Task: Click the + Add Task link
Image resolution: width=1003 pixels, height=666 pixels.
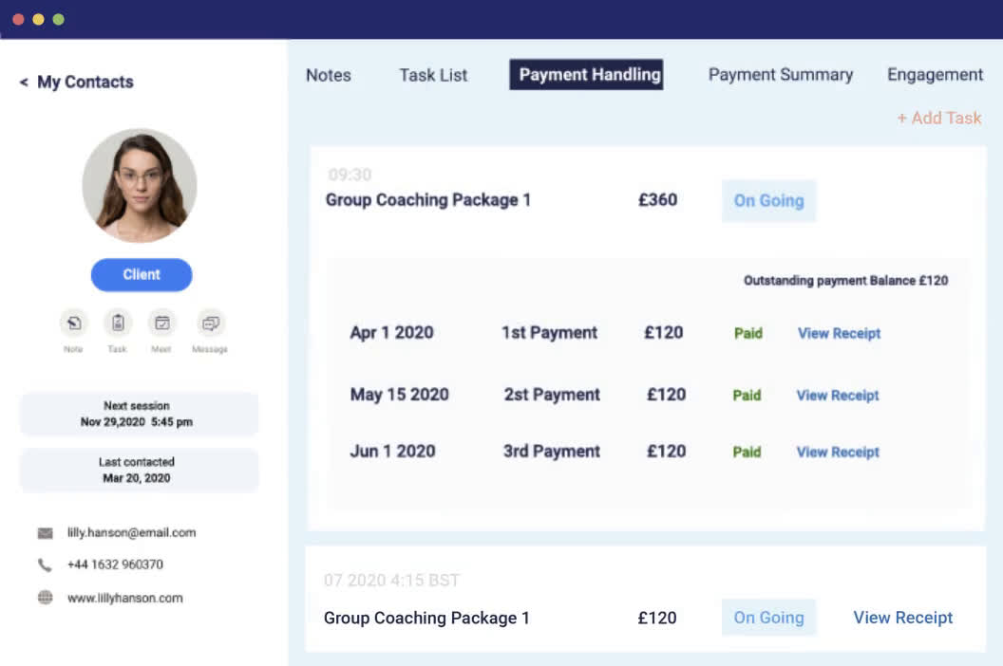Action: 938,119
